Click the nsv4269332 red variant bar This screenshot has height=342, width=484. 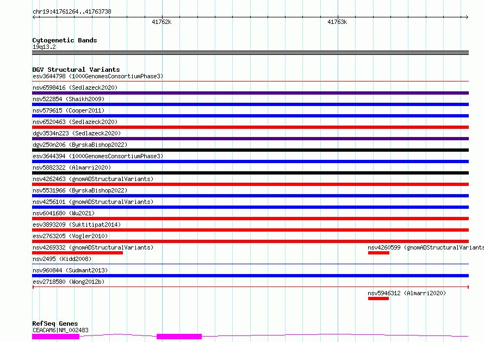77,253
